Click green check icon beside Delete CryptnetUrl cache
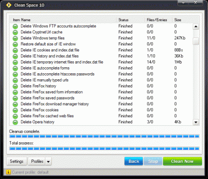 coord(15,32)
